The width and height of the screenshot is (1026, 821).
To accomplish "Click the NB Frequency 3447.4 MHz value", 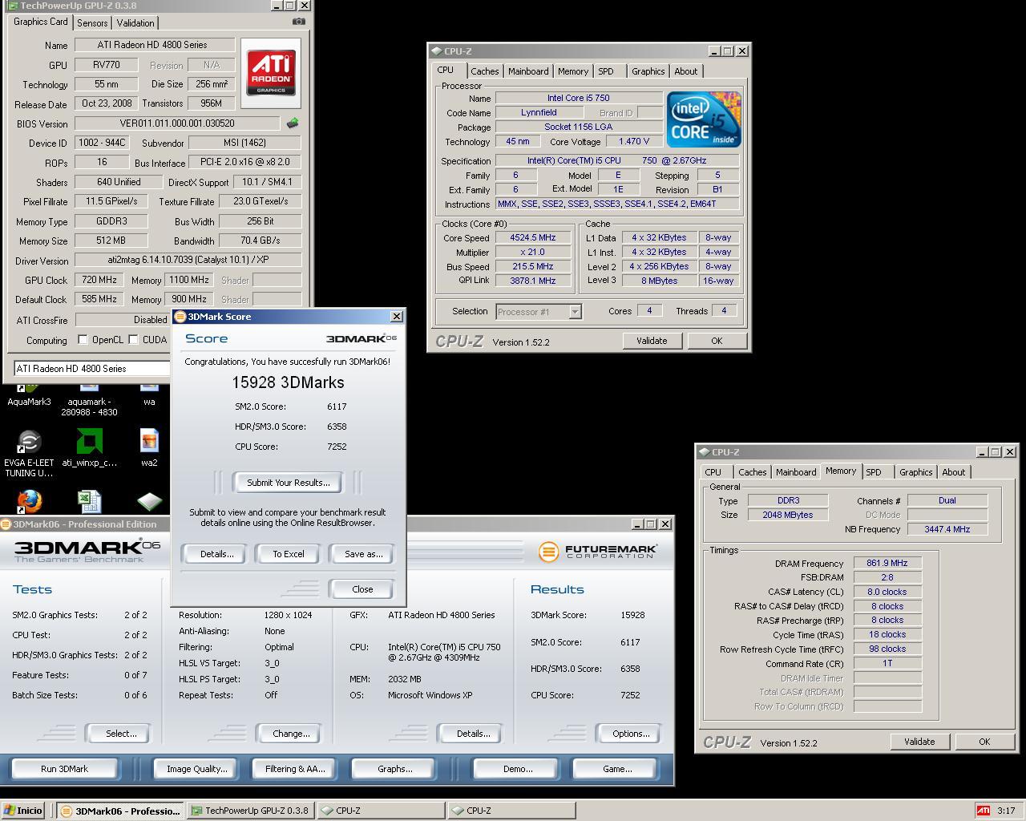I will coord(947,529).
